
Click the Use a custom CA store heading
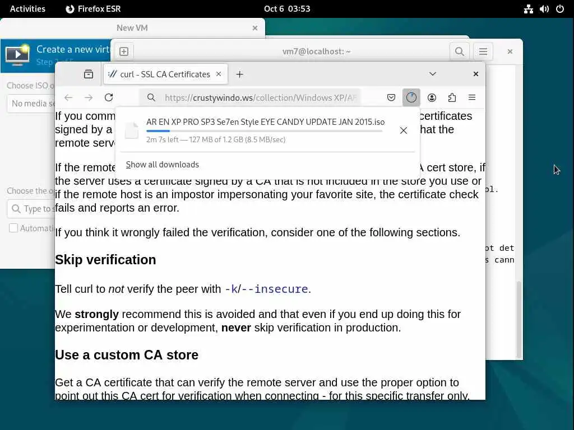[x=127, y=355]
